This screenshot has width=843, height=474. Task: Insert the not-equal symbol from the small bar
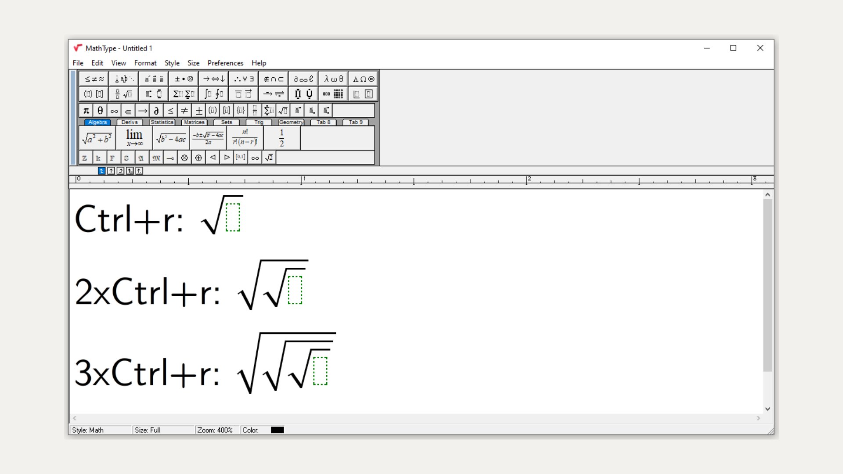click(x=184, y=110)
